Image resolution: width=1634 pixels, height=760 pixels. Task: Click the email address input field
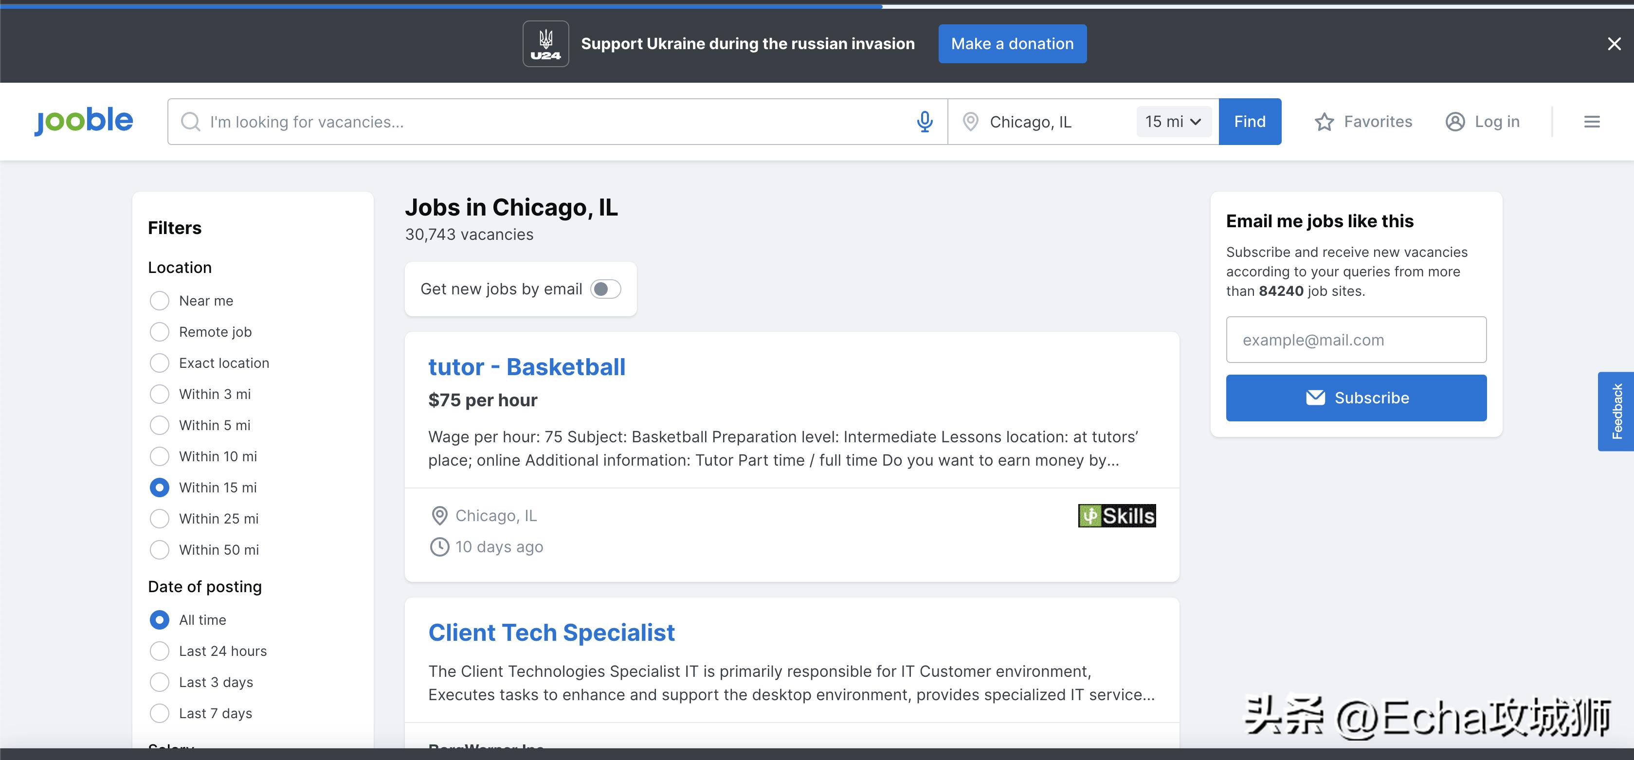pos(1356,340)
